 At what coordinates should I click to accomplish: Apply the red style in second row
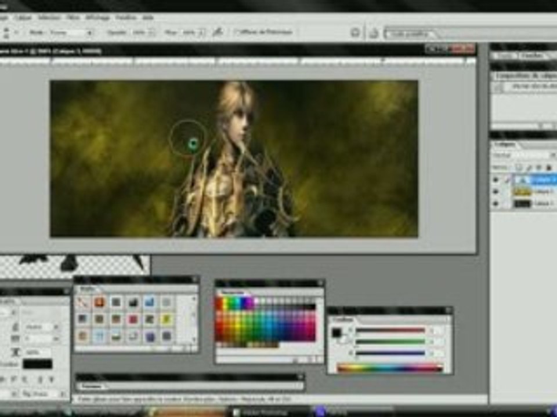133,319
